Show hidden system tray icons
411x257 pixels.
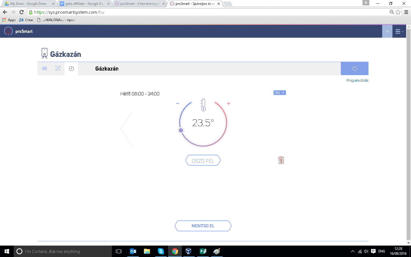pyautogui.click(x=353, y=251)
